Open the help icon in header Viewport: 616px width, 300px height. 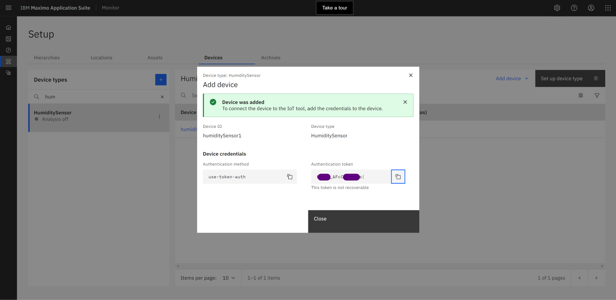coord(574,8)
